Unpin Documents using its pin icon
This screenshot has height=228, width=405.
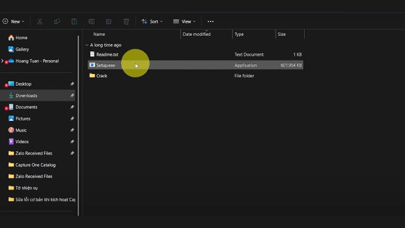point(72,107)
